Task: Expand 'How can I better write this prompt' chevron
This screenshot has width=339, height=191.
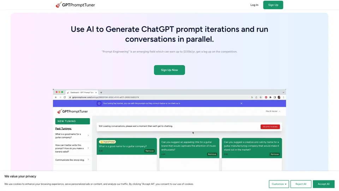Action: click(88, 148)
